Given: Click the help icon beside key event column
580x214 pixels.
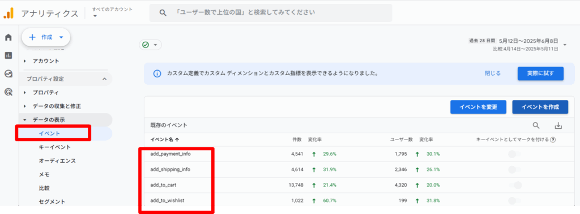Looking at the screenshot, I should [553, 140].
